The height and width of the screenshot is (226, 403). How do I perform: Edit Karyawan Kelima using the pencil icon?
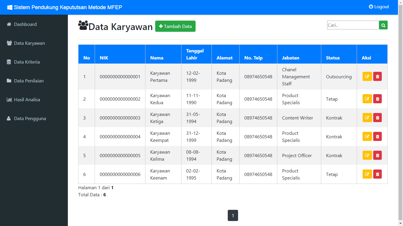click(x=367, y=155)
